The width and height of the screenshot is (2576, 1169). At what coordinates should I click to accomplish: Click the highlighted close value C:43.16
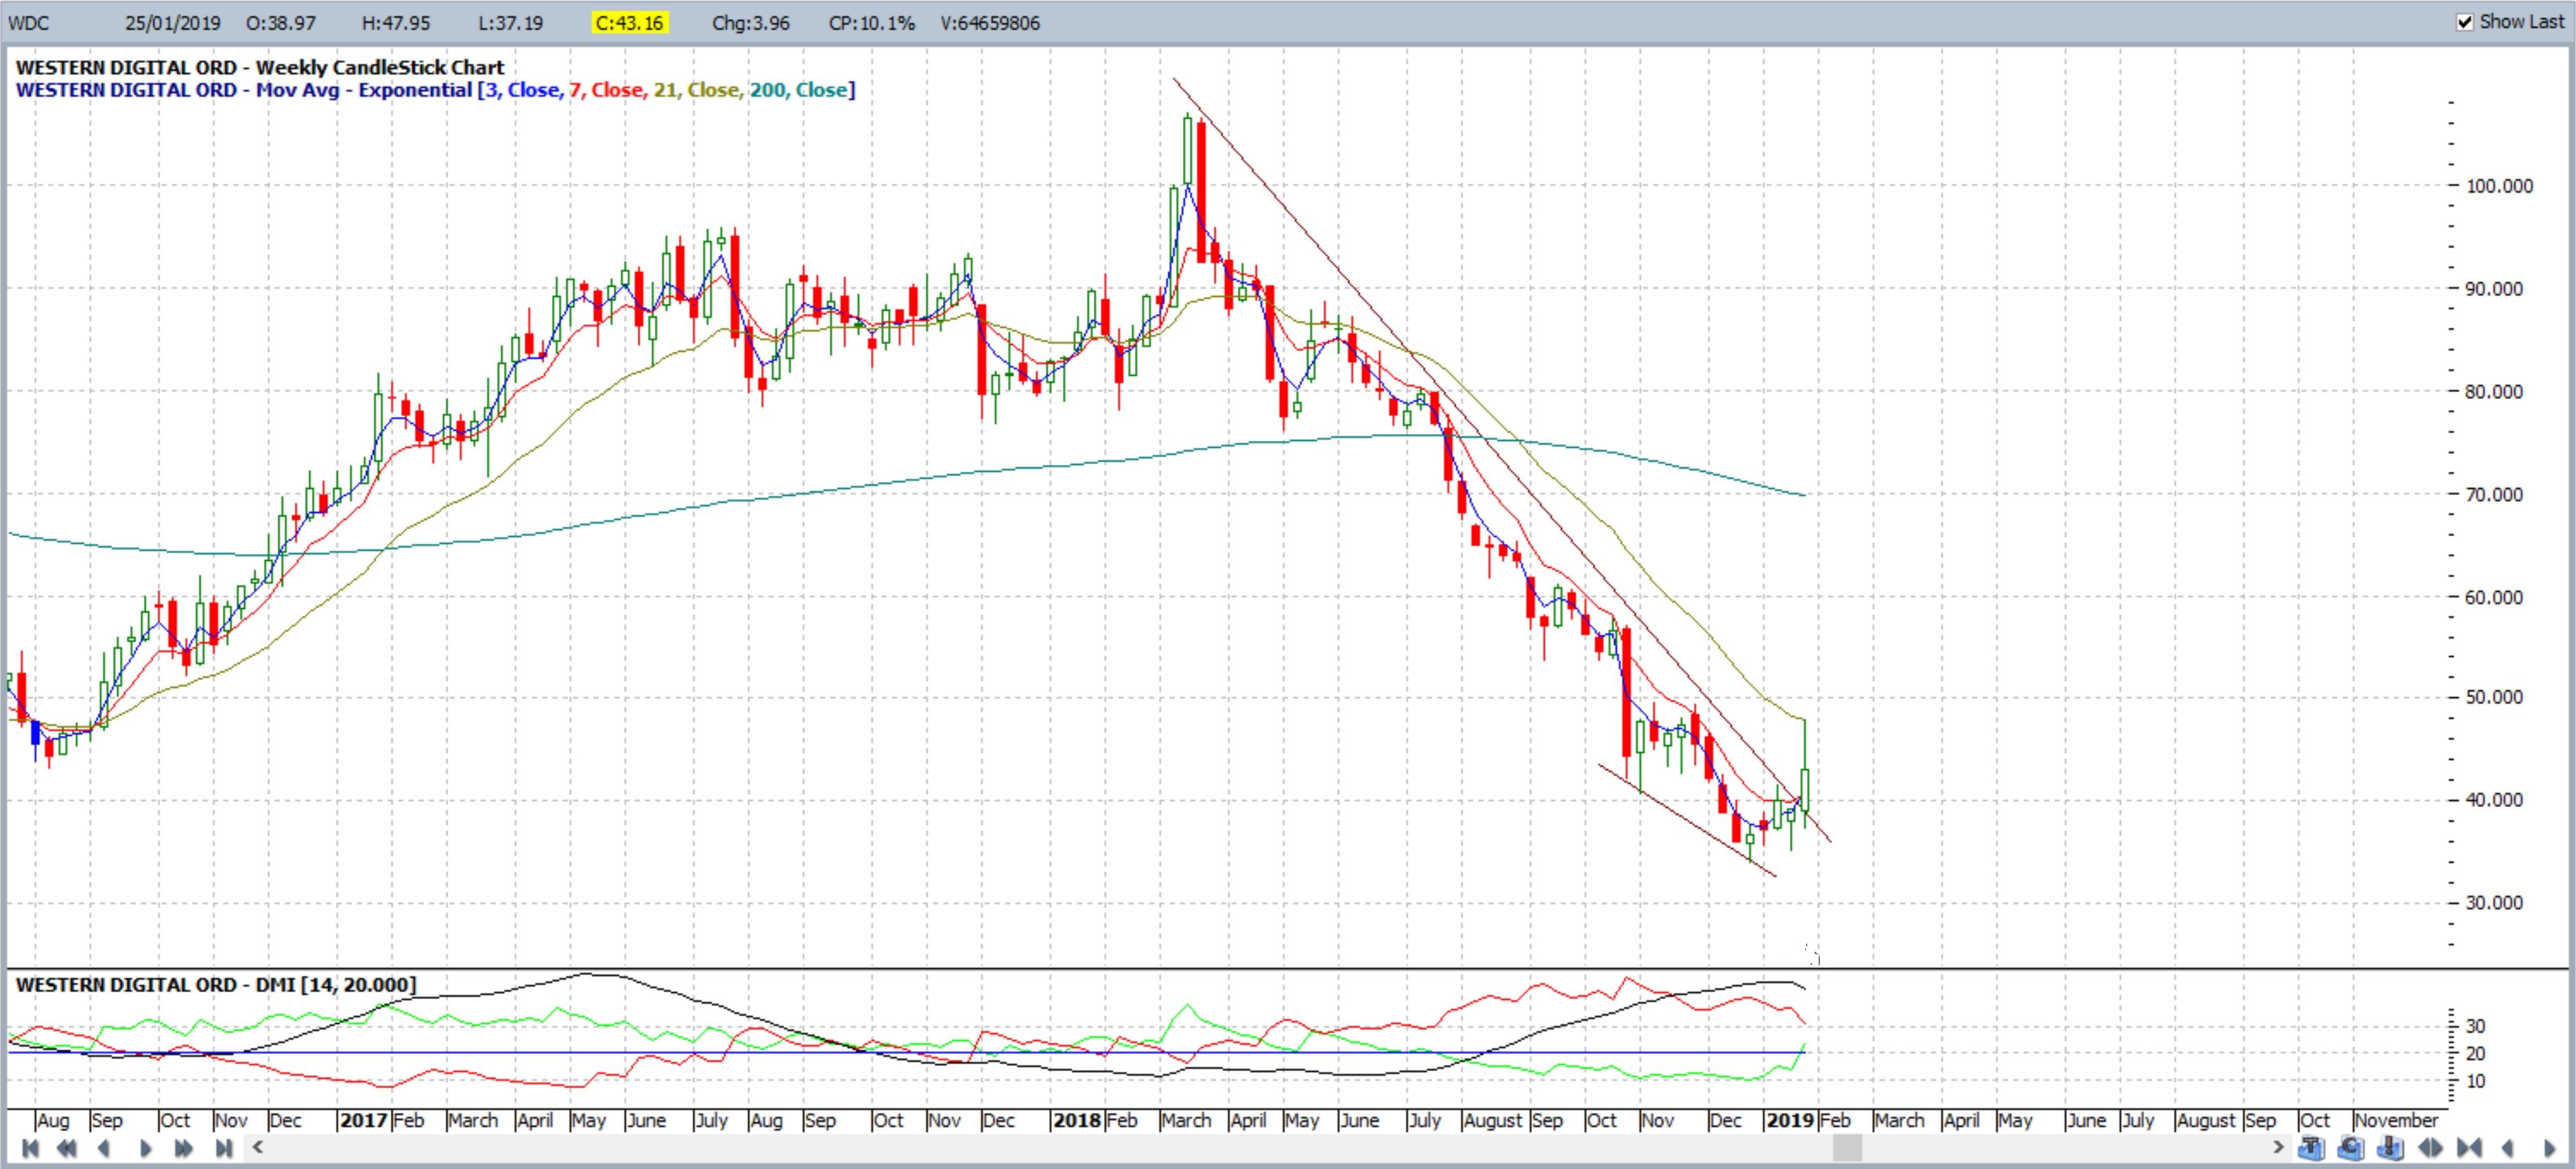[629, 23]
